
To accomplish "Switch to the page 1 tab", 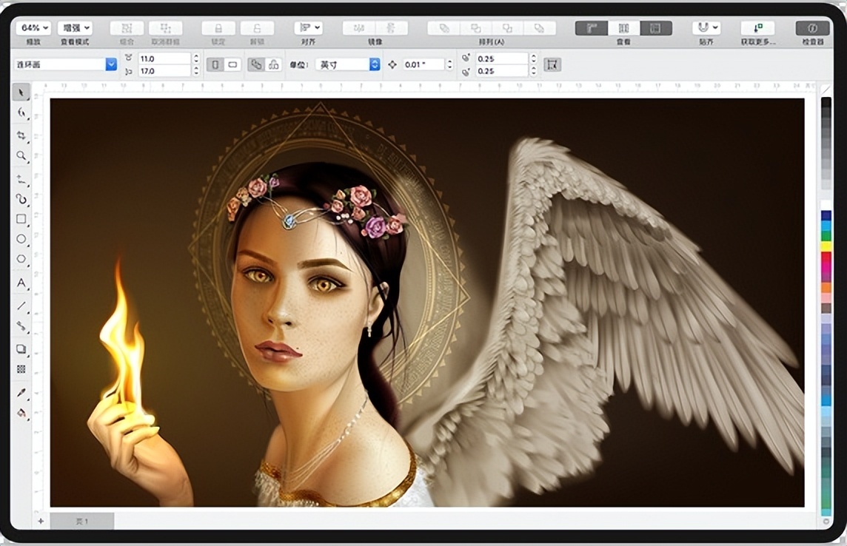I will (82, 522).
